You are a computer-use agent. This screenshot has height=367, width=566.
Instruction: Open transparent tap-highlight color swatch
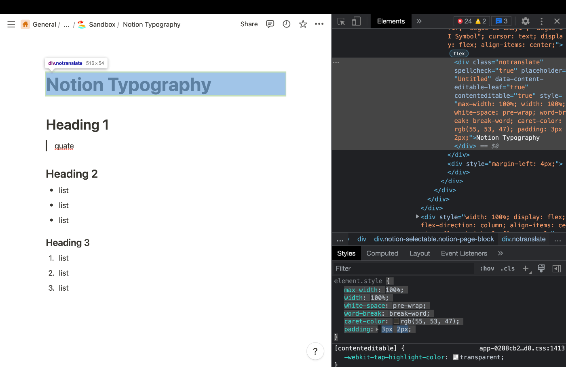coord(456,357)
